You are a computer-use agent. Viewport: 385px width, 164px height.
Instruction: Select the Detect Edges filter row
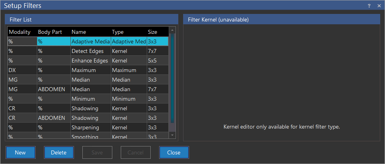click(x=87, y=51)
